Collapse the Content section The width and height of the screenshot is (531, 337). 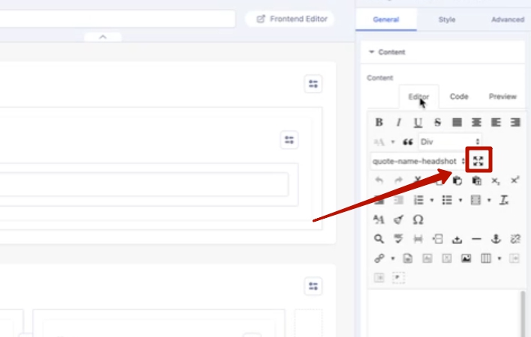pos(371,52)
